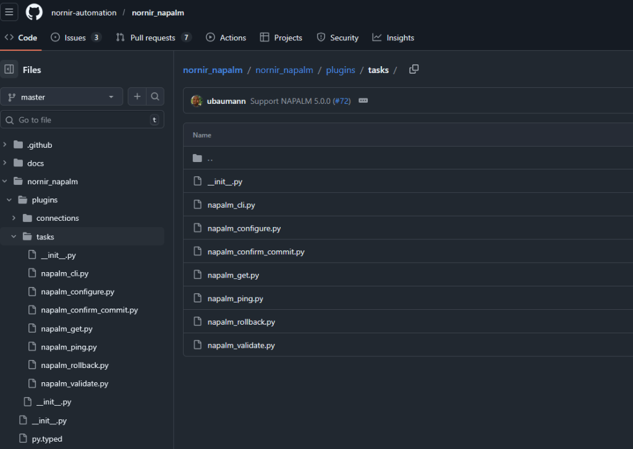Open the master branch dropdown
Image resolution: width=633 pixels, height=449 pixels.
[x=61, y=97]
